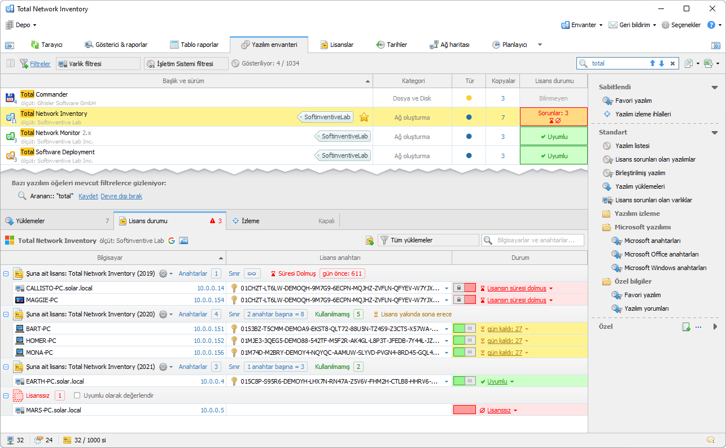Image resolution: width=726 pixels, height=448 pixels.
Task: Click the 'Bilgisayarlar ve anahtarlar' search field
Action: [x=536, y=241]
